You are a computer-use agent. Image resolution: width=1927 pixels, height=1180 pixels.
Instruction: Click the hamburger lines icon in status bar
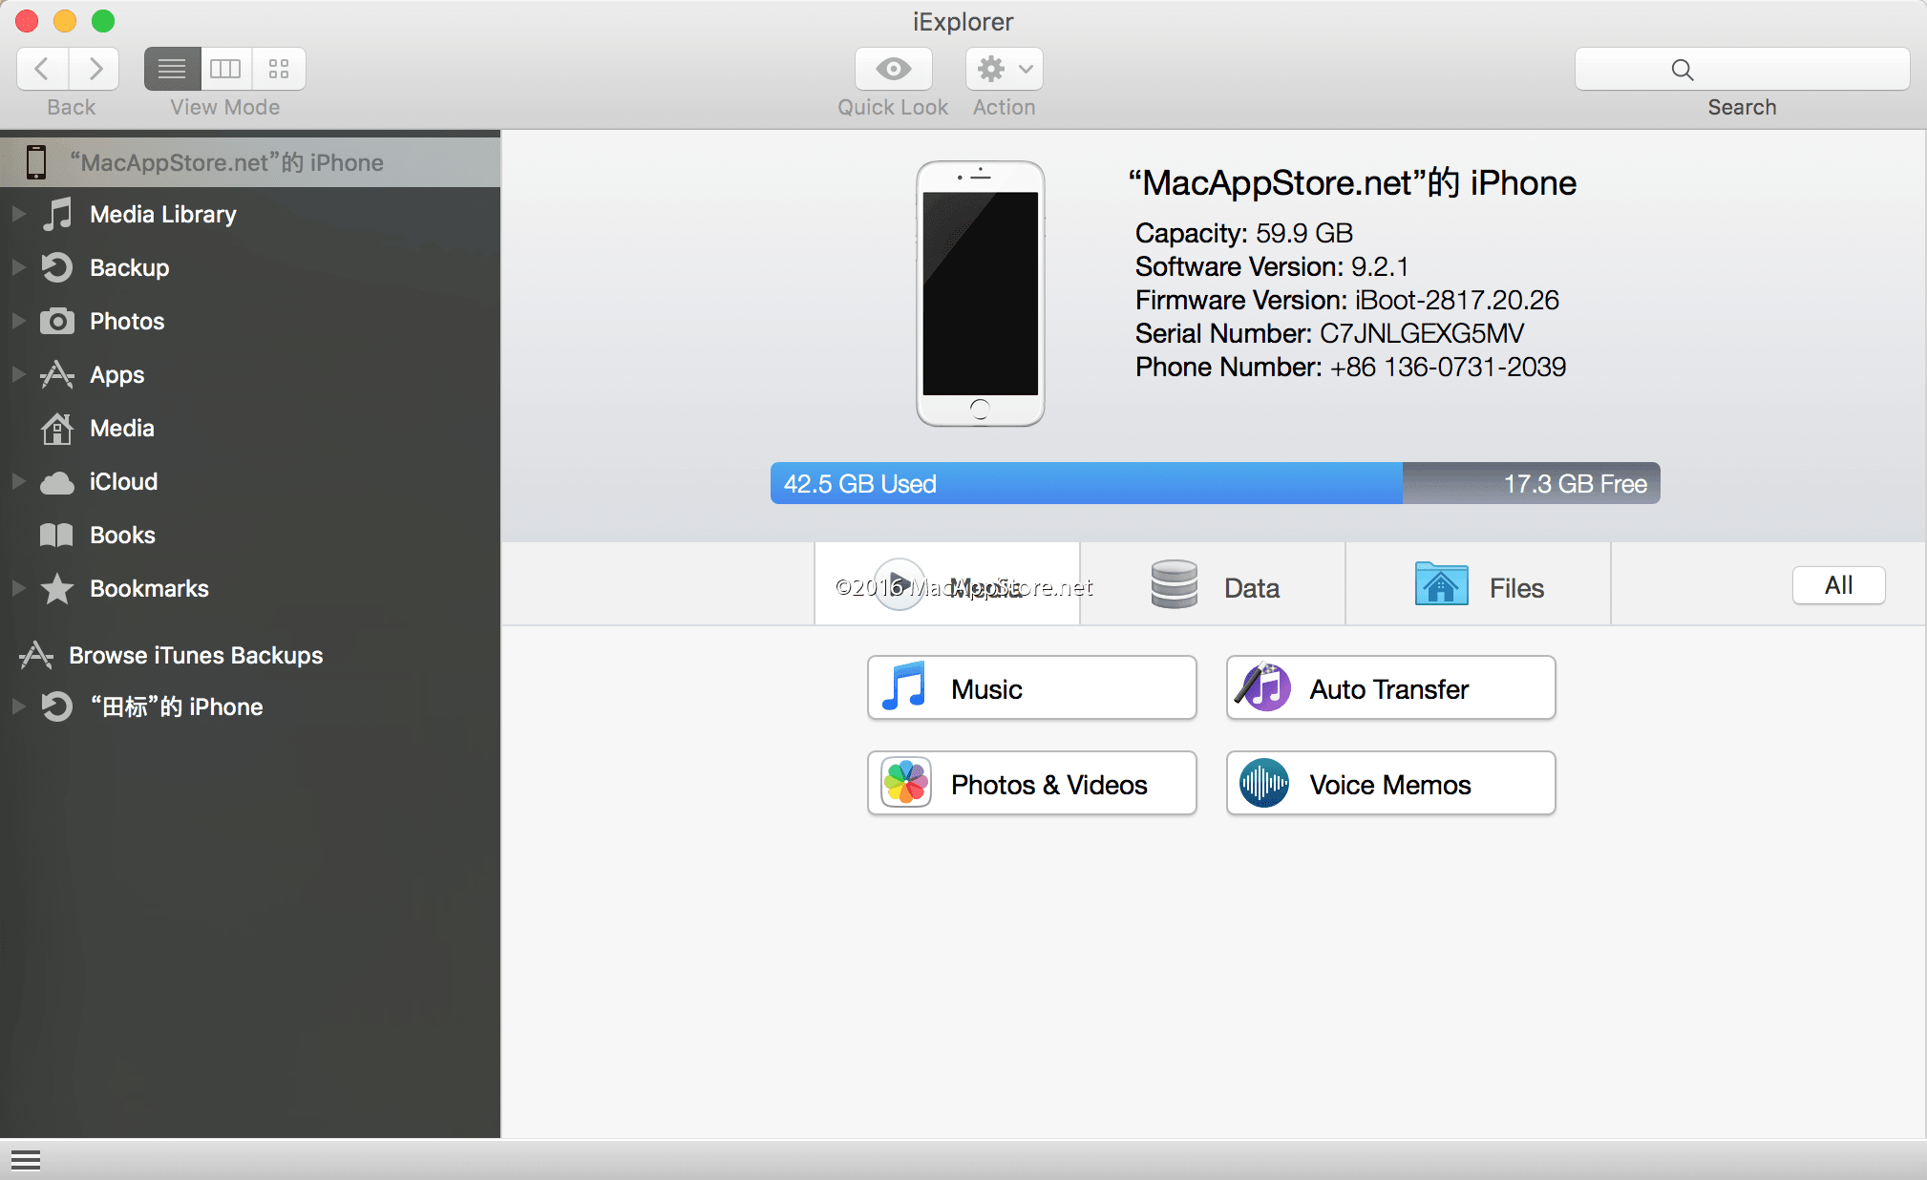[x=26, y=1160]
